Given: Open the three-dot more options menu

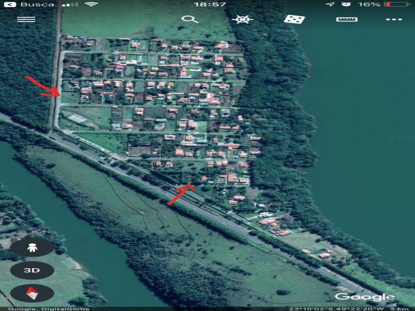Looking at the screenshot, I should click(x=393, y=19).
